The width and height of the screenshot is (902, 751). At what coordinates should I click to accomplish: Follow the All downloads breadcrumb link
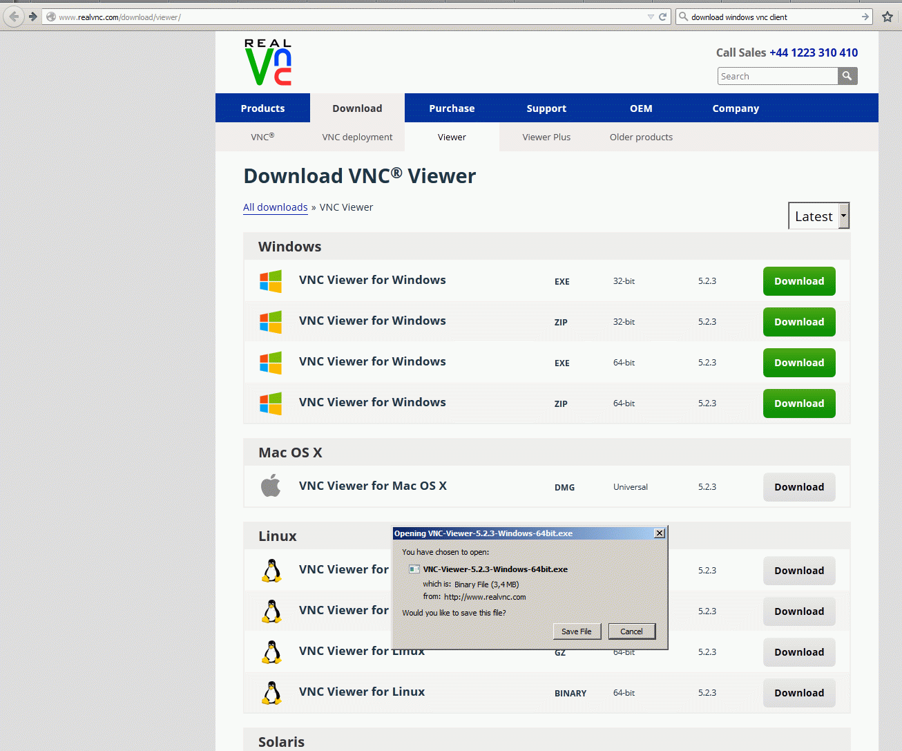point(276,207)
